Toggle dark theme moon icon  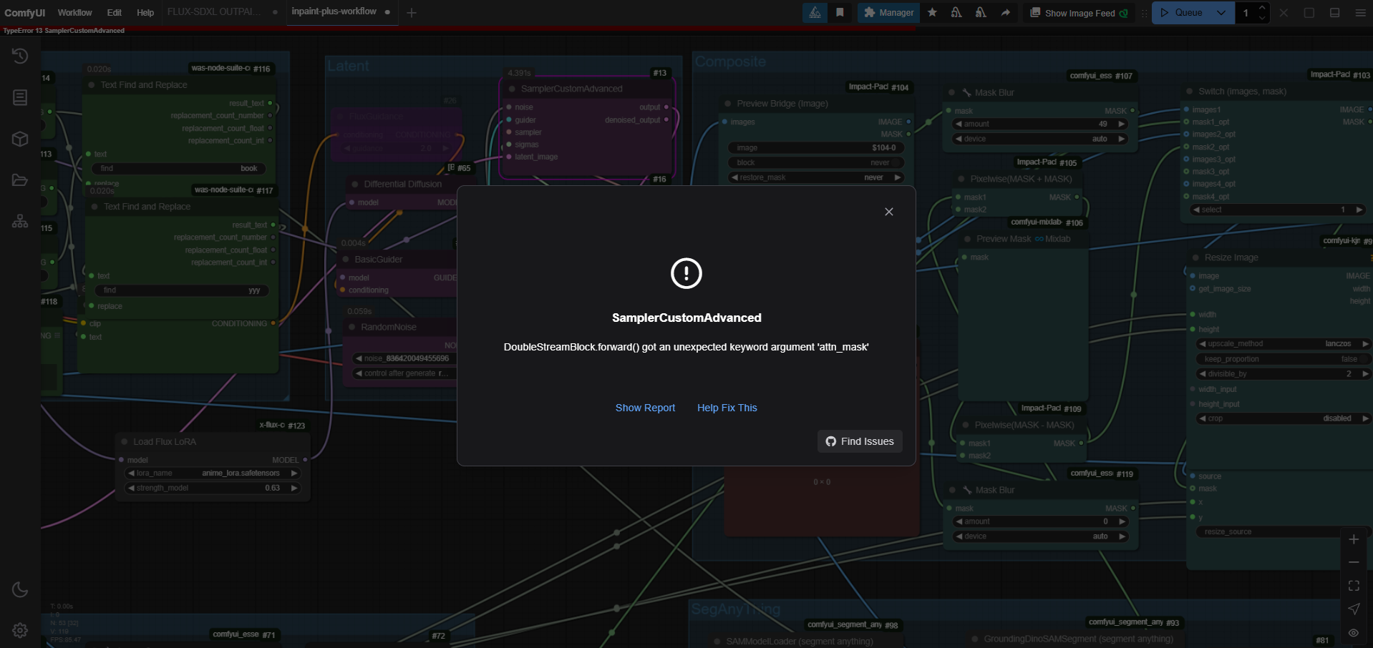coord(20,590)
